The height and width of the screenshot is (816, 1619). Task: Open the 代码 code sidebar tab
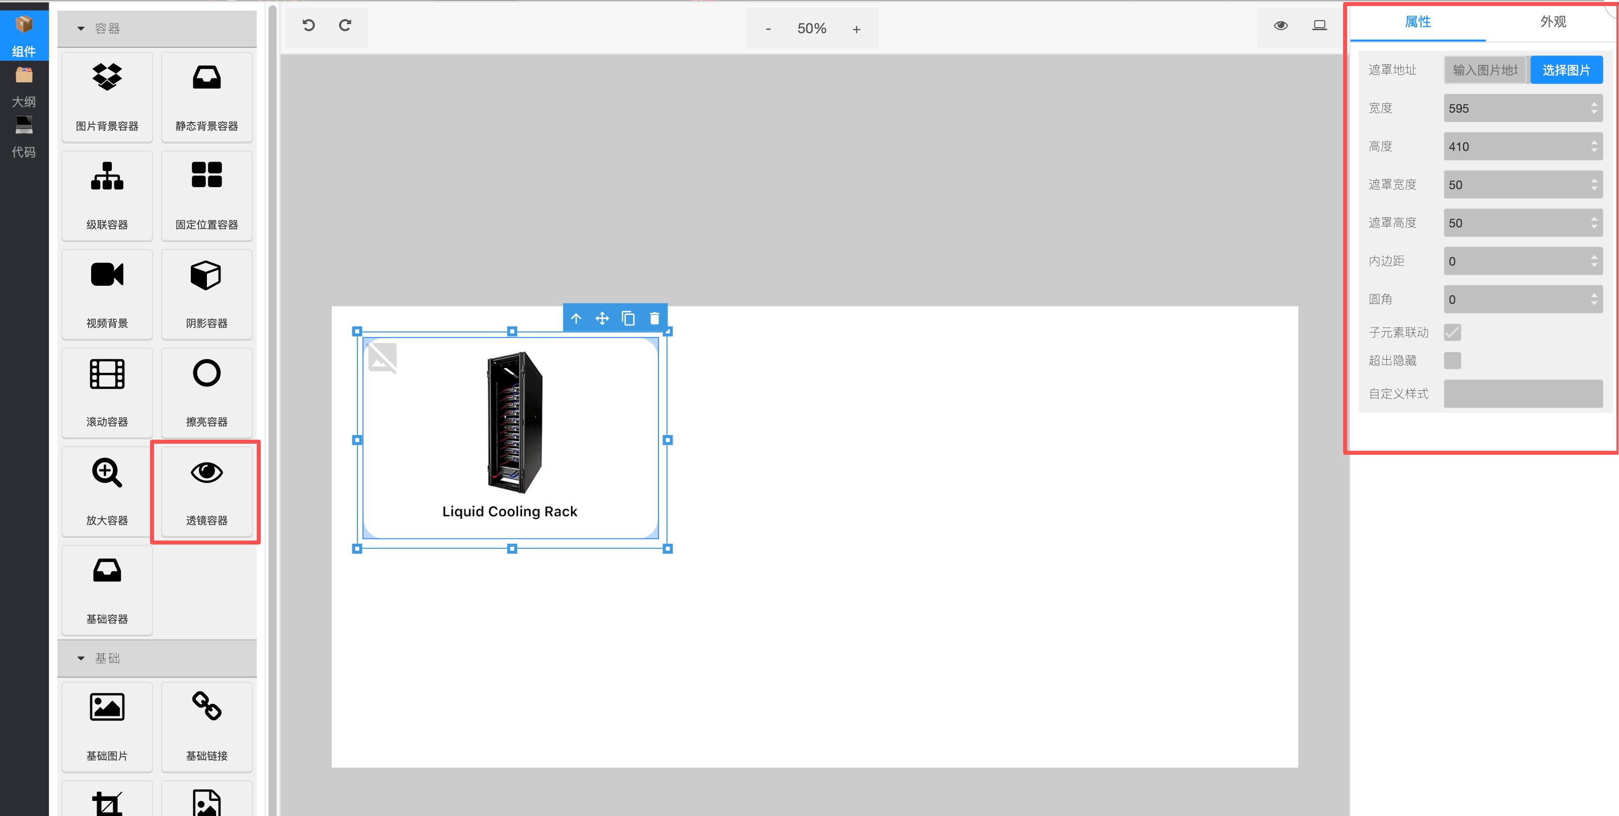24,137
